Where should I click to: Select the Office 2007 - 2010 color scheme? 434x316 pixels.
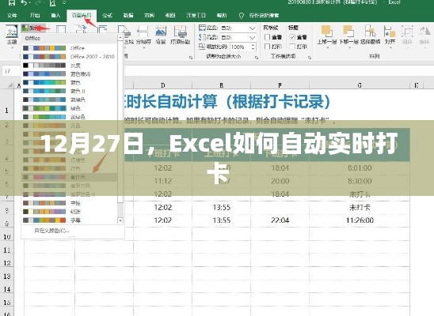click(69, 57)
